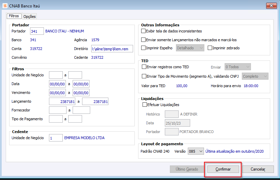Screen dimensions: 280x180
Task: Close the CNAB Banco Itaú window
Action: (272, 6)
